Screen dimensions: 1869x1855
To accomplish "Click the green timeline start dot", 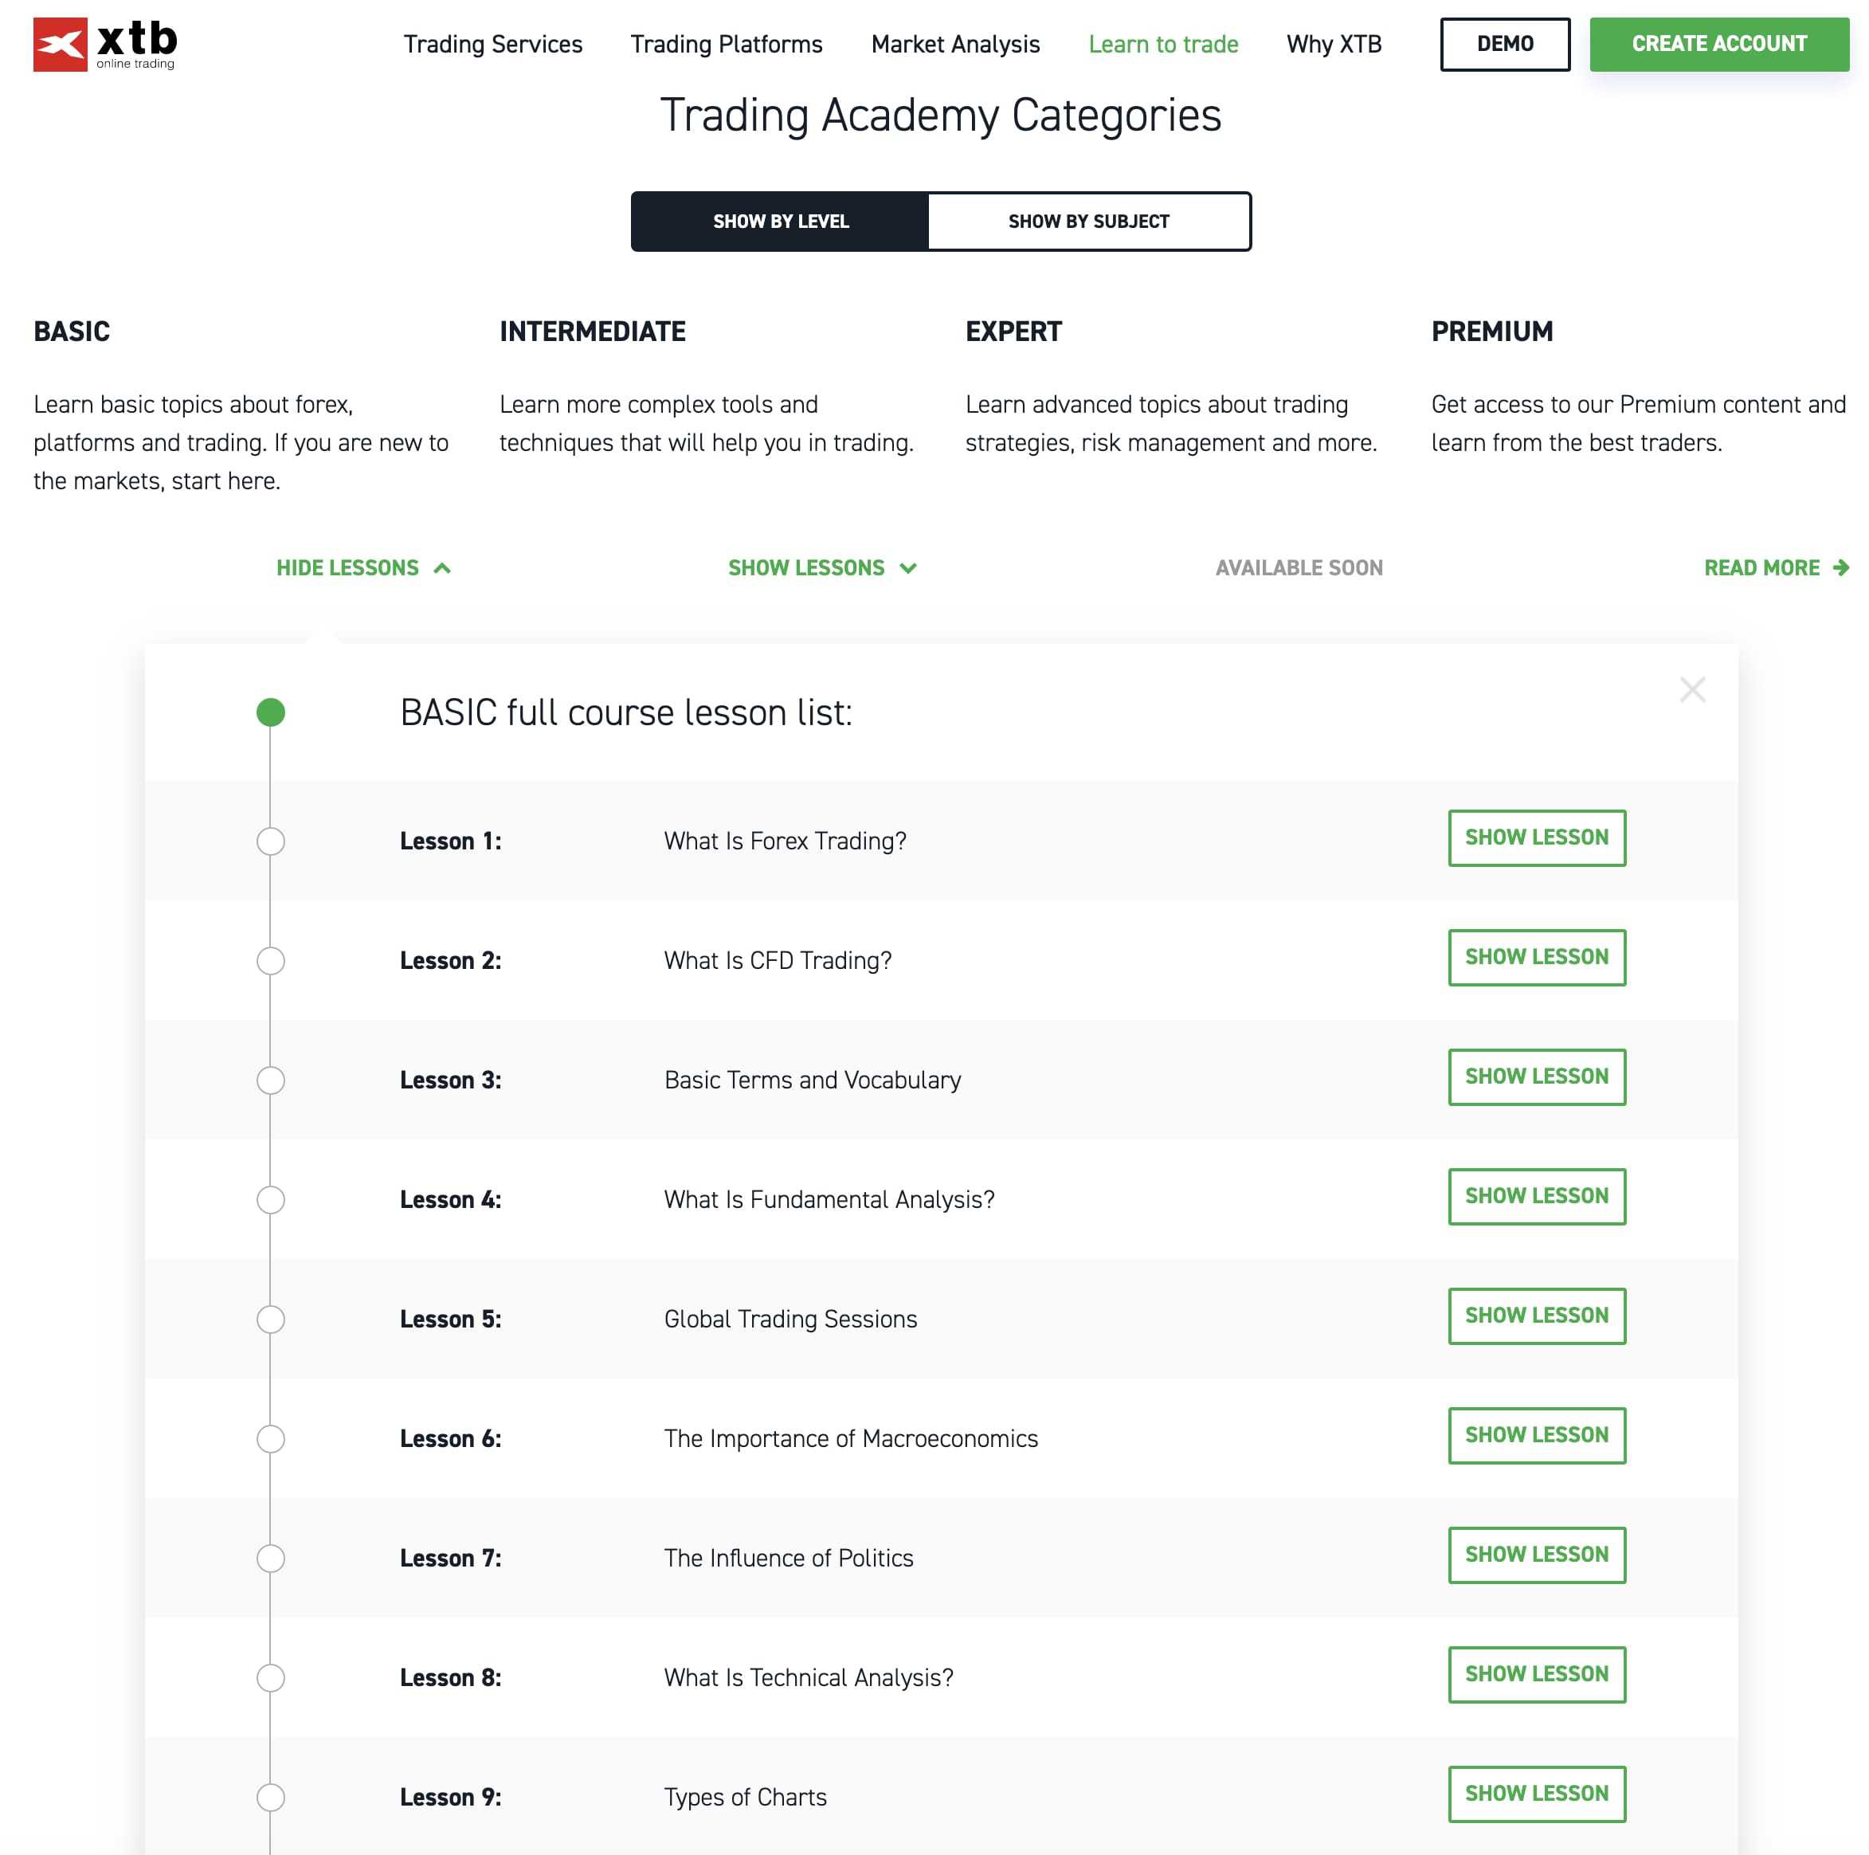I will pyautogui.click(x=271, y=712).
